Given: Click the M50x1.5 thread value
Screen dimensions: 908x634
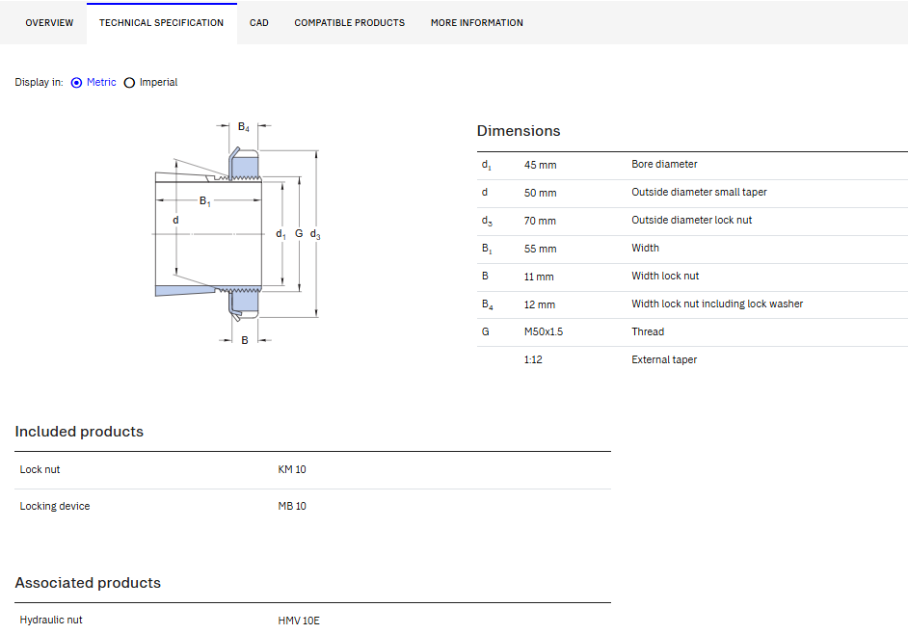Looking at the screenshot, I should pyautogui.click(x=544, y=331).
